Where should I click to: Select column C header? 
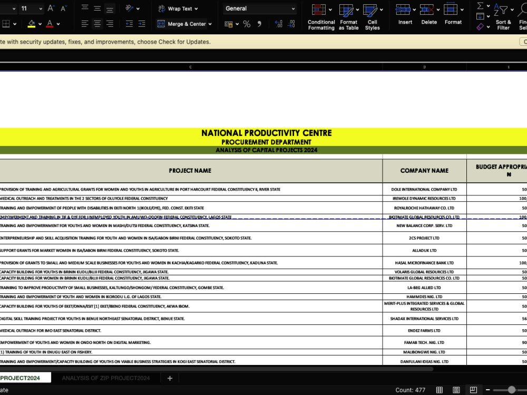point(191,67)
